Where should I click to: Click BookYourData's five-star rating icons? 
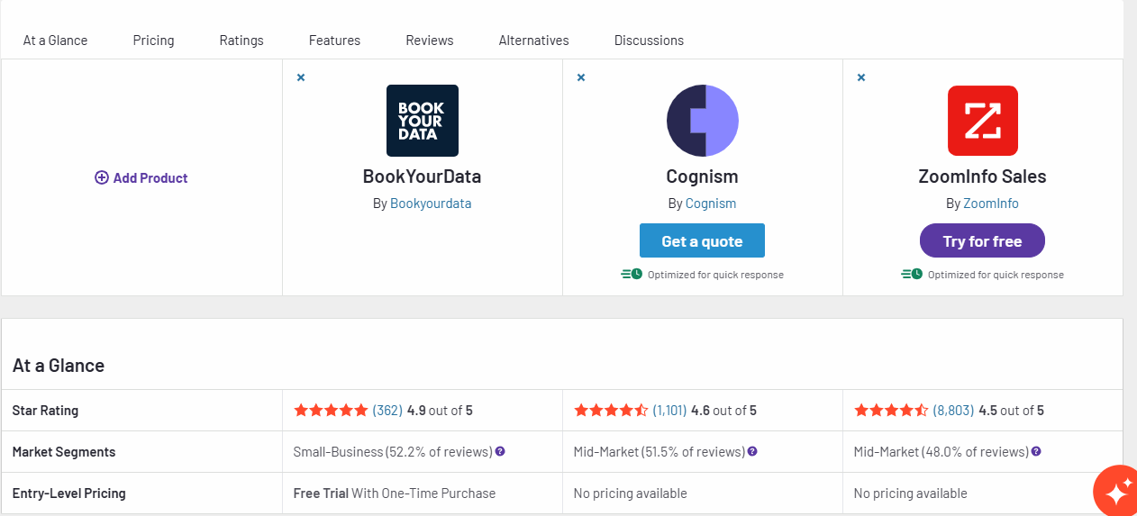(x=331, y=410)
